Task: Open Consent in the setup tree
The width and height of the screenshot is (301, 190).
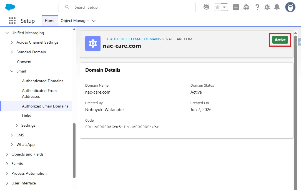Action: click(x=24, y=62)
